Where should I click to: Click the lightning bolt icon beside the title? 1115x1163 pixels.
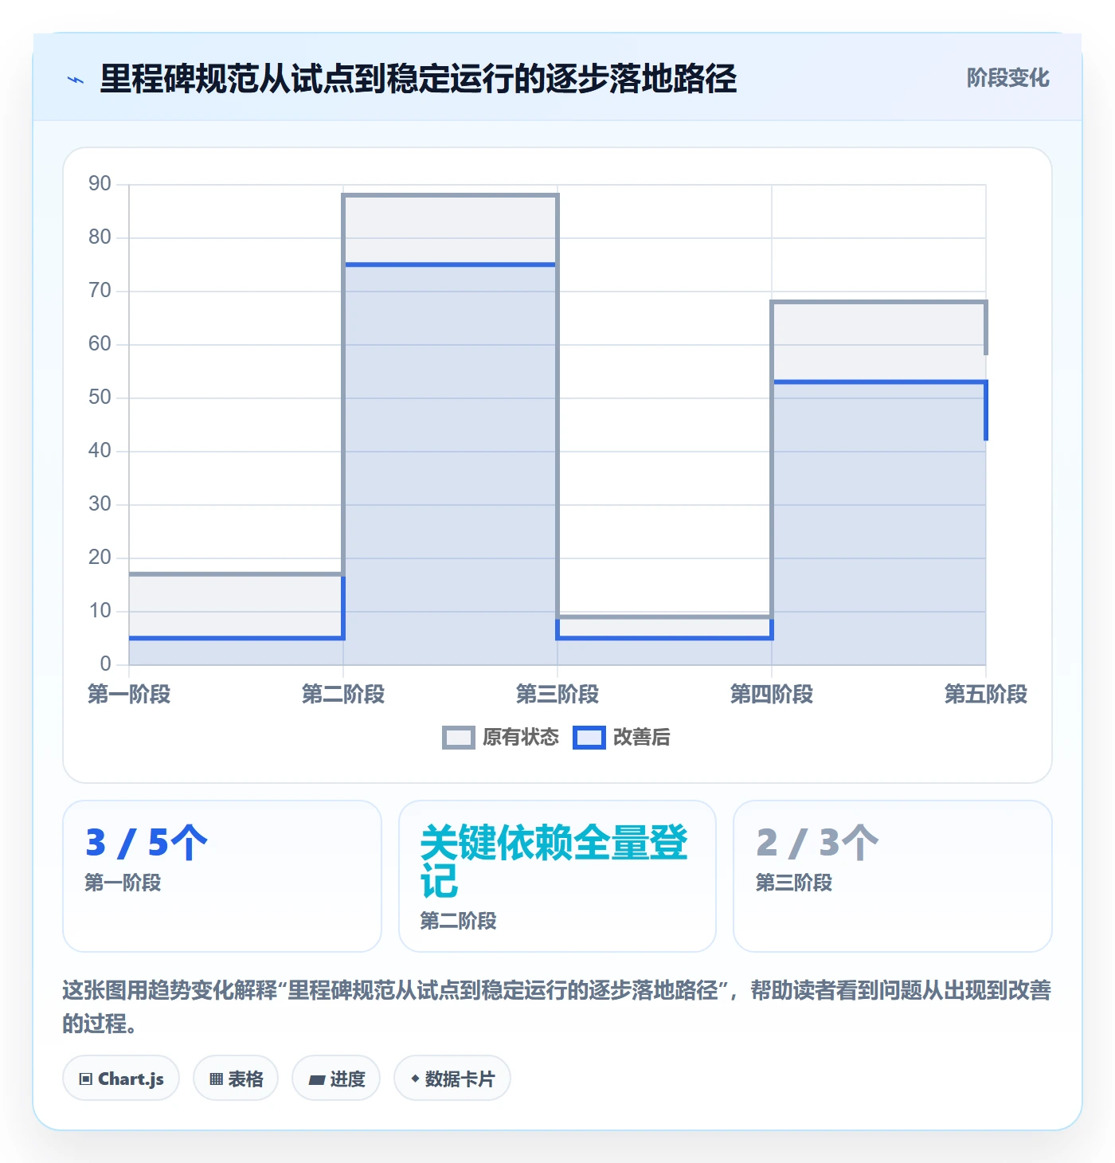coord(76,80)
